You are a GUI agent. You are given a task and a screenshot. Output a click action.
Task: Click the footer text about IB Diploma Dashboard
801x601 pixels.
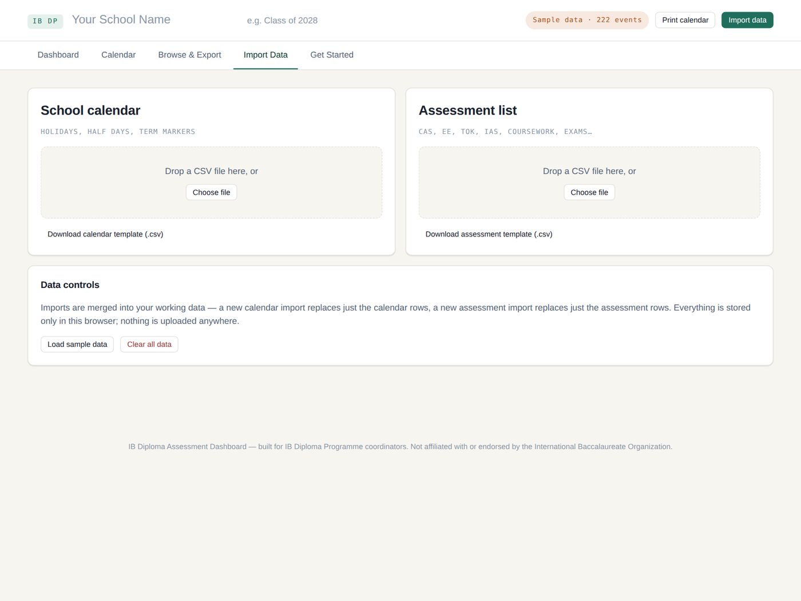tap(400, 446)
